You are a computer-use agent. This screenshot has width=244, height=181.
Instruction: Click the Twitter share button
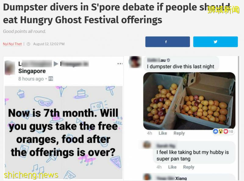pos(215,42)
